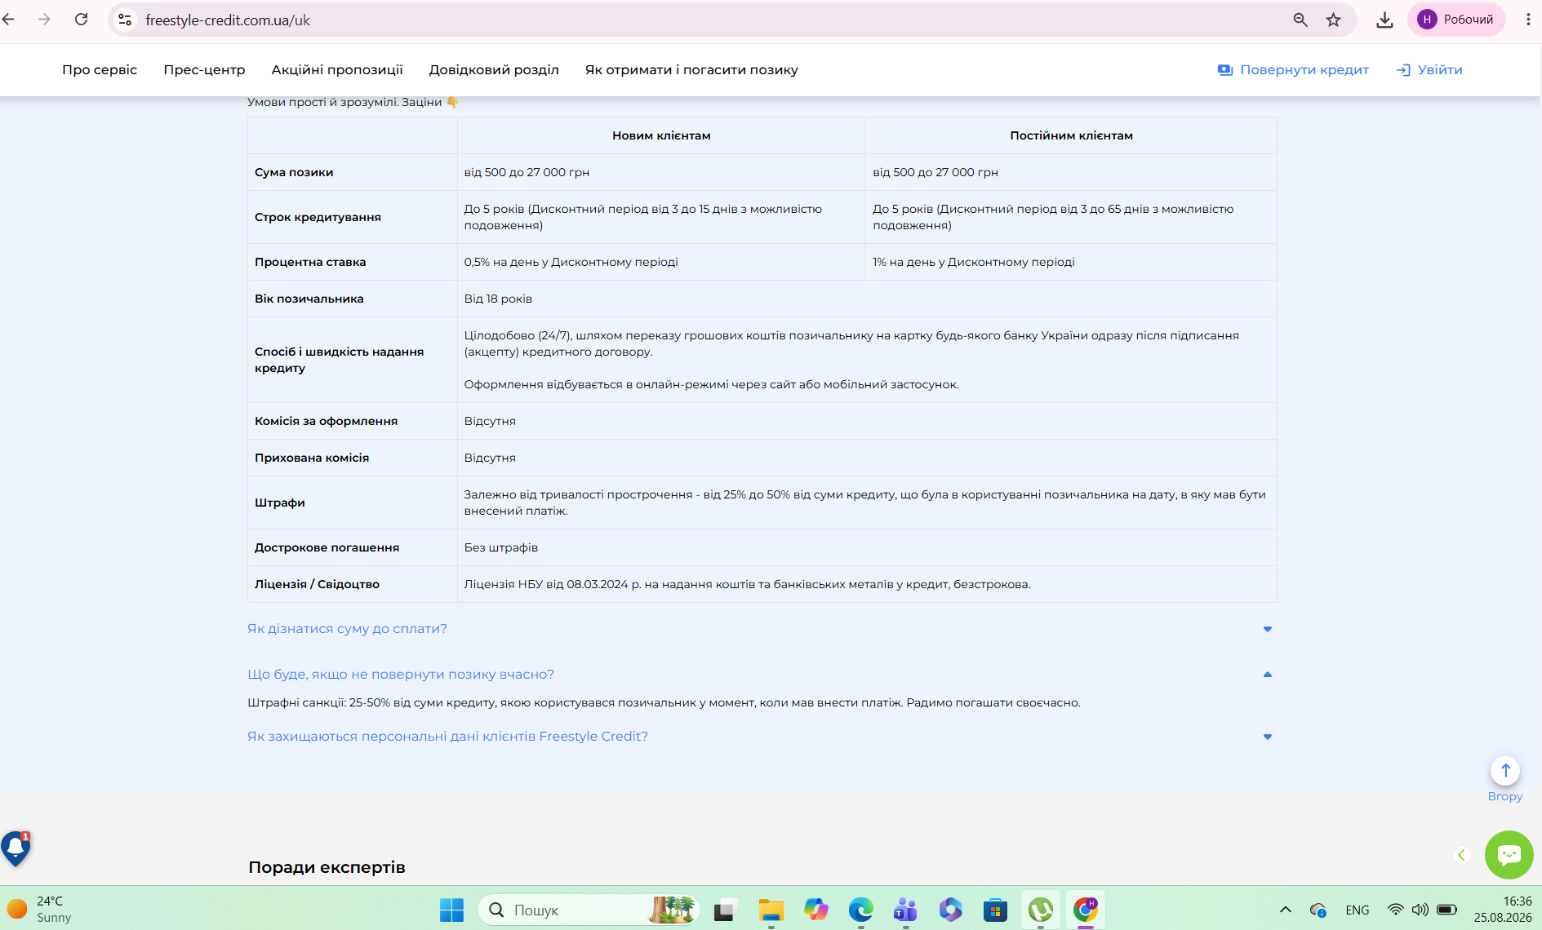Switch to Chrome taskbar icon
The width and height of the screenshot is (1542, 930).
[1085, 910]
